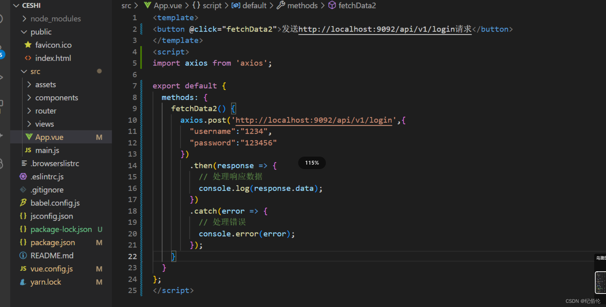This screenshot has height=307, width=606.
Task: Open README.md file
Action: pos(52,256)
